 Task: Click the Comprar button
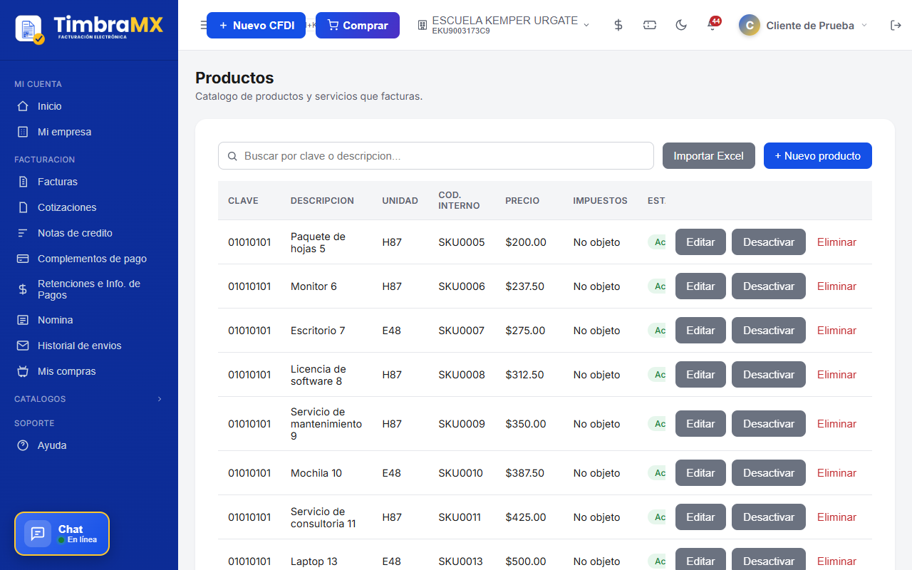[x=358, y=25]
